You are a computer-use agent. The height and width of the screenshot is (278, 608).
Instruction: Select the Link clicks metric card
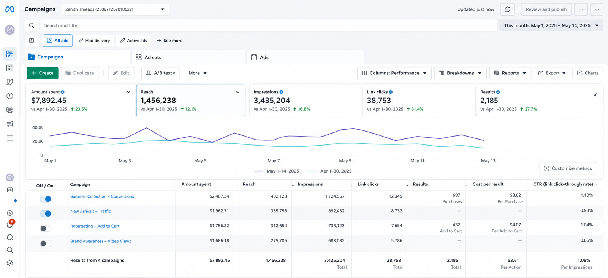click(x=419, y=100)
